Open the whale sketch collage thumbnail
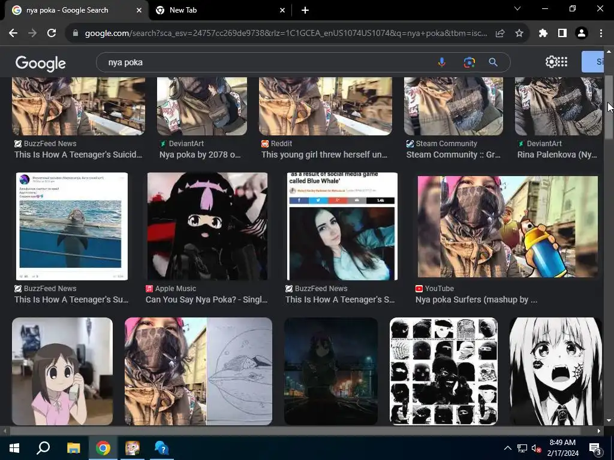The width and height of the screenshot is (614, 460). coord(198,371)
